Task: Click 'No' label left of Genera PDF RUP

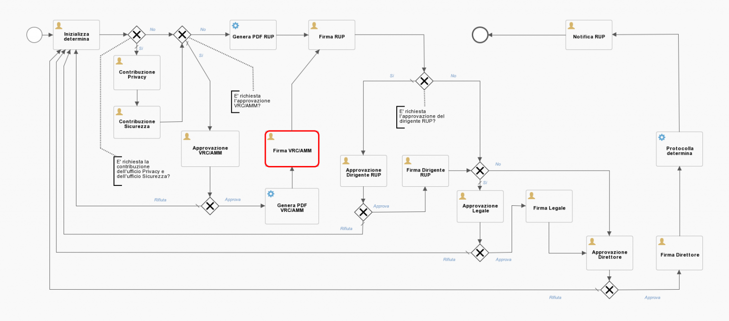Action: pyautogui.click(x=203, y=29)
